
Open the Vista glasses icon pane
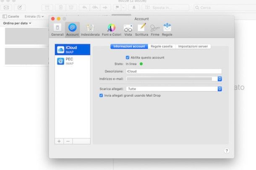128,30
